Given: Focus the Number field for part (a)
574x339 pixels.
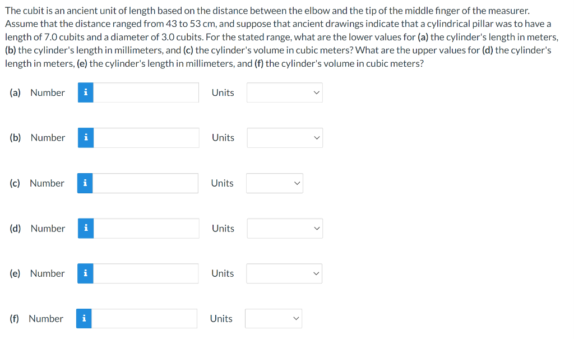Looking at the screenshot, I should point(146,92).
